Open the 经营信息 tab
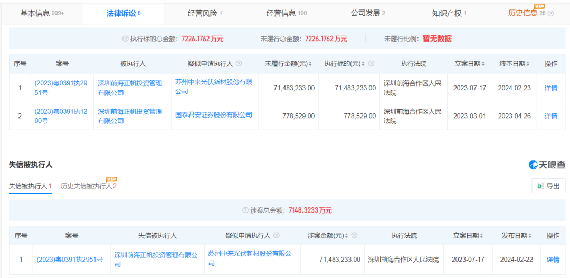This screenshot has height=278, width=570. point(287,13)
